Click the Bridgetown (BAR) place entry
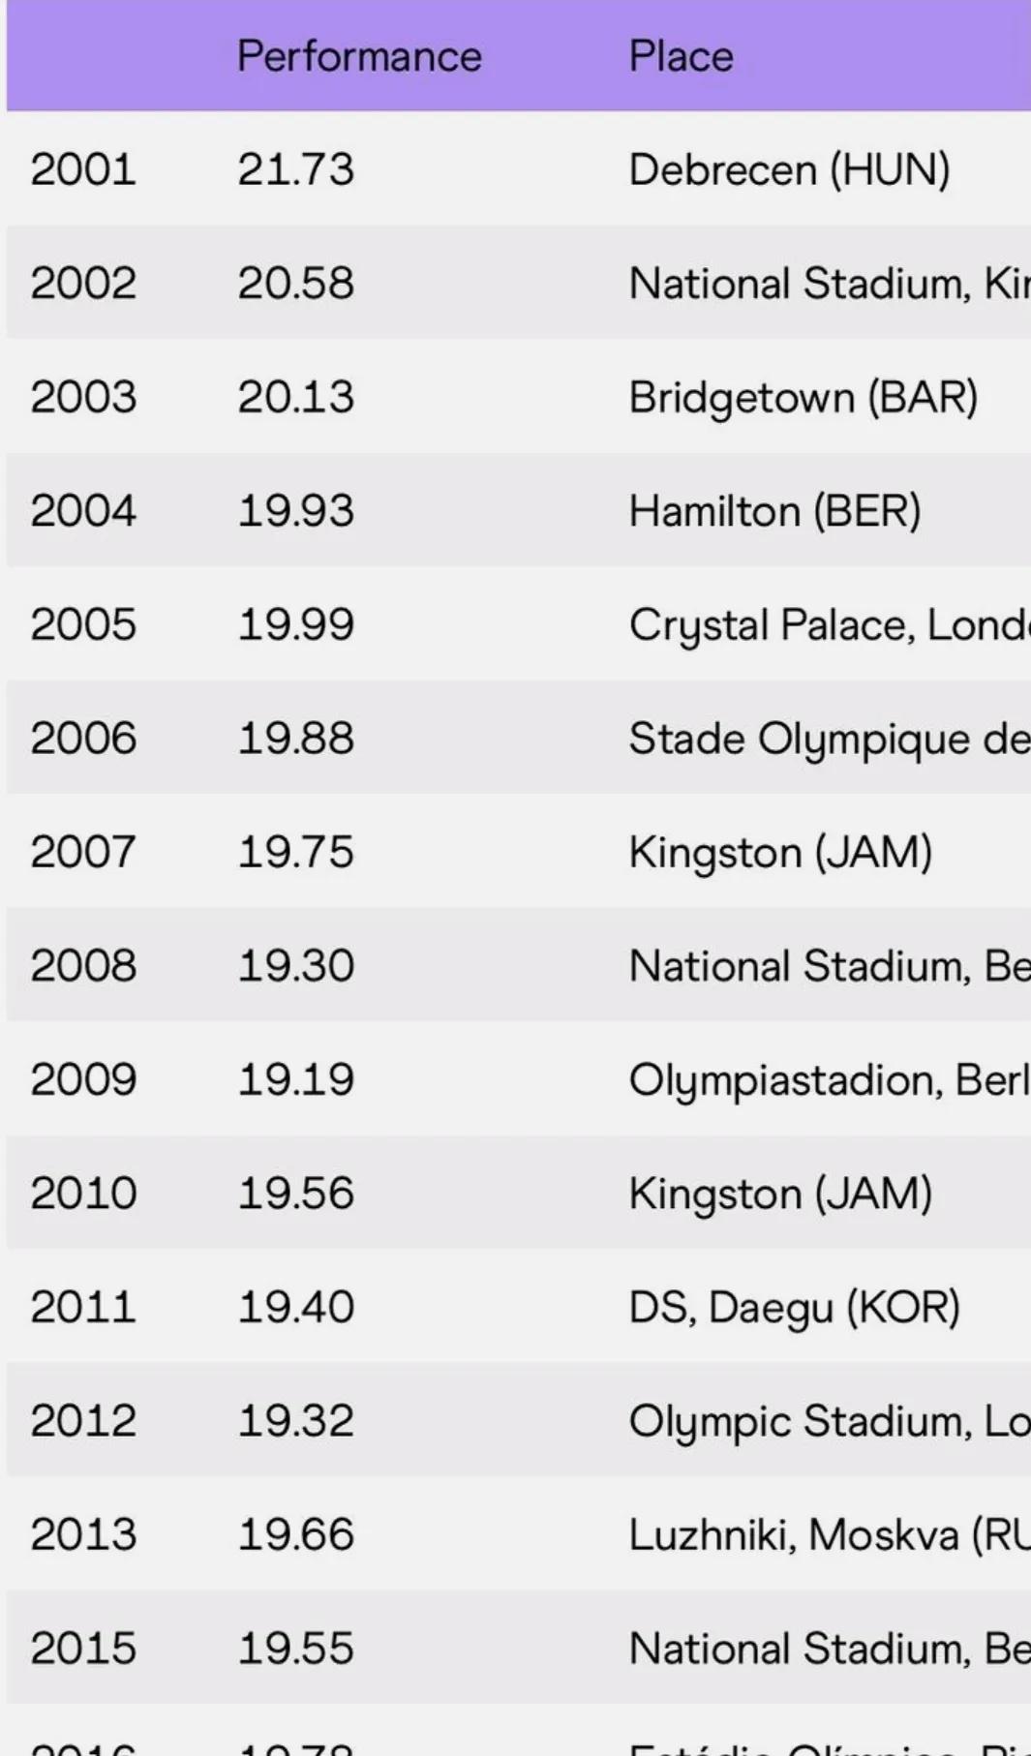Image resolution: width=1031 pixels, height=1756 pixels. [x=804, y=397]
